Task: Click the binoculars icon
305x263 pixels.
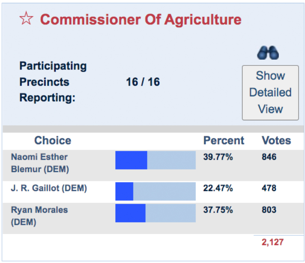Action: 268,53
